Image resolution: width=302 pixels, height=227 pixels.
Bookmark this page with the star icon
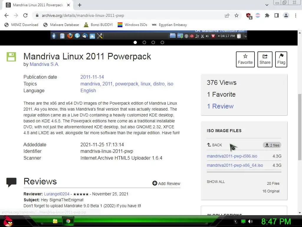(237, 15)
